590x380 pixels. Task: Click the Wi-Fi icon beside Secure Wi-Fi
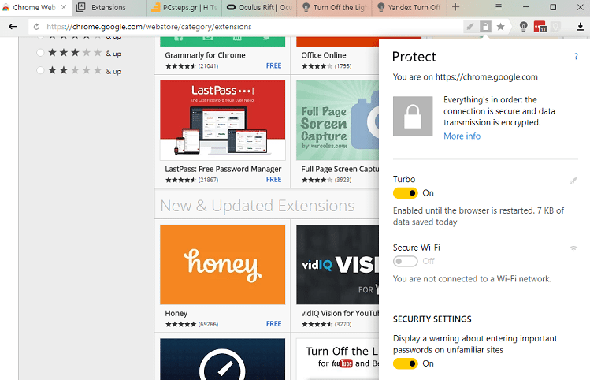tap(573, 248)
